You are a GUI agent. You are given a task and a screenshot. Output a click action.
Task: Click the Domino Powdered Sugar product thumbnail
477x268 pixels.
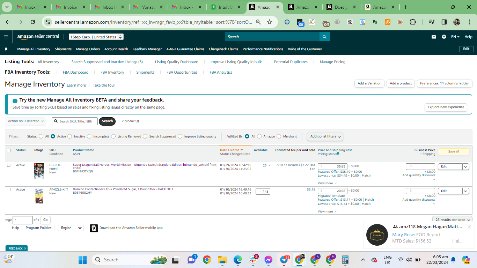(39, 196)
